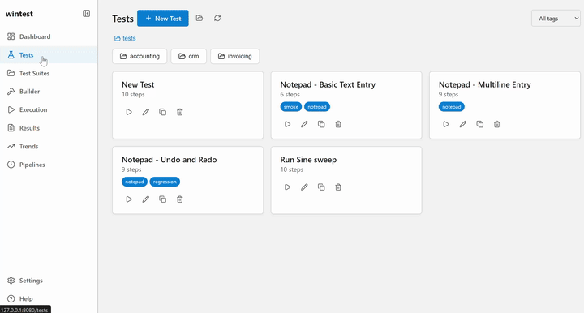Edit the New Test card

click(146, 112)
